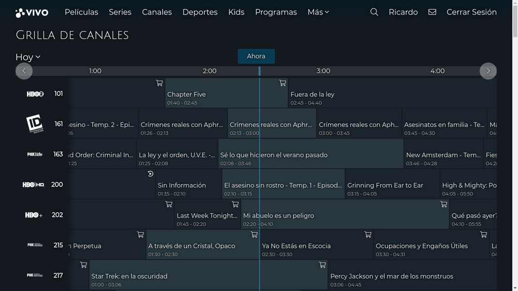Advance timeline with right arrow button
Image resolution: width=518 pixels, height=291 pixels.
[x=488, y=71]
